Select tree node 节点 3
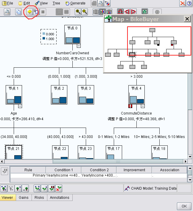 [x=86, y=95]
